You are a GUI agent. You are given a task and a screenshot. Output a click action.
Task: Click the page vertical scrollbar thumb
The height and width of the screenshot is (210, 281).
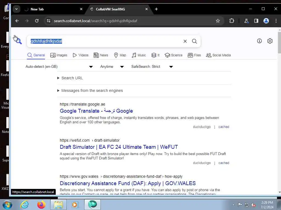(279, 42)
